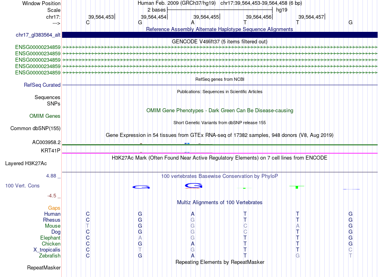
Task: Click the green PhyloP bar under 39,564,457
Action: [297, 187]
